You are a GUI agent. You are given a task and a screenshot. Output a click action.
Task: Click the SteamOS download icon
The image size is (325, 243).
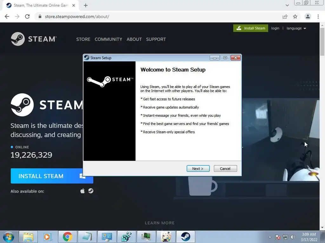[x=91, y=191]
